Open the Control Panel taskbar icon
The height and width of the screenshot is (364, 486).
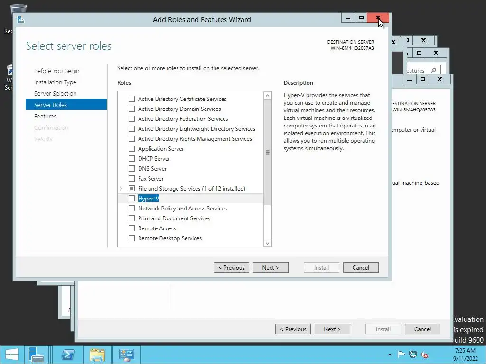[126, 355]
